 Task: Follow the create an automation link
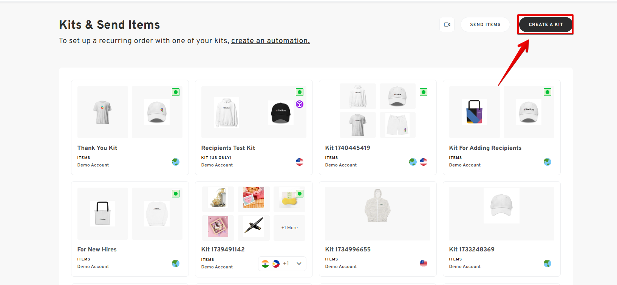coord(270,41)
